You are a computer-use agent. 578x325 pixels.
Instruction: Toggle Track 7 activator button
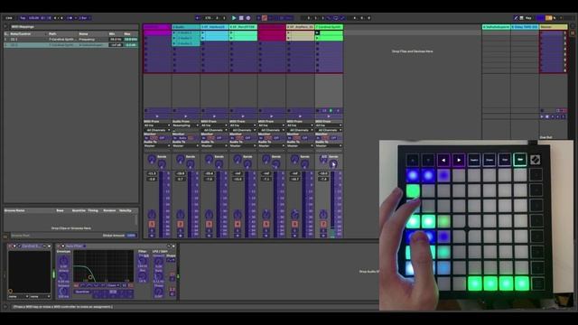tap(323, 224)
